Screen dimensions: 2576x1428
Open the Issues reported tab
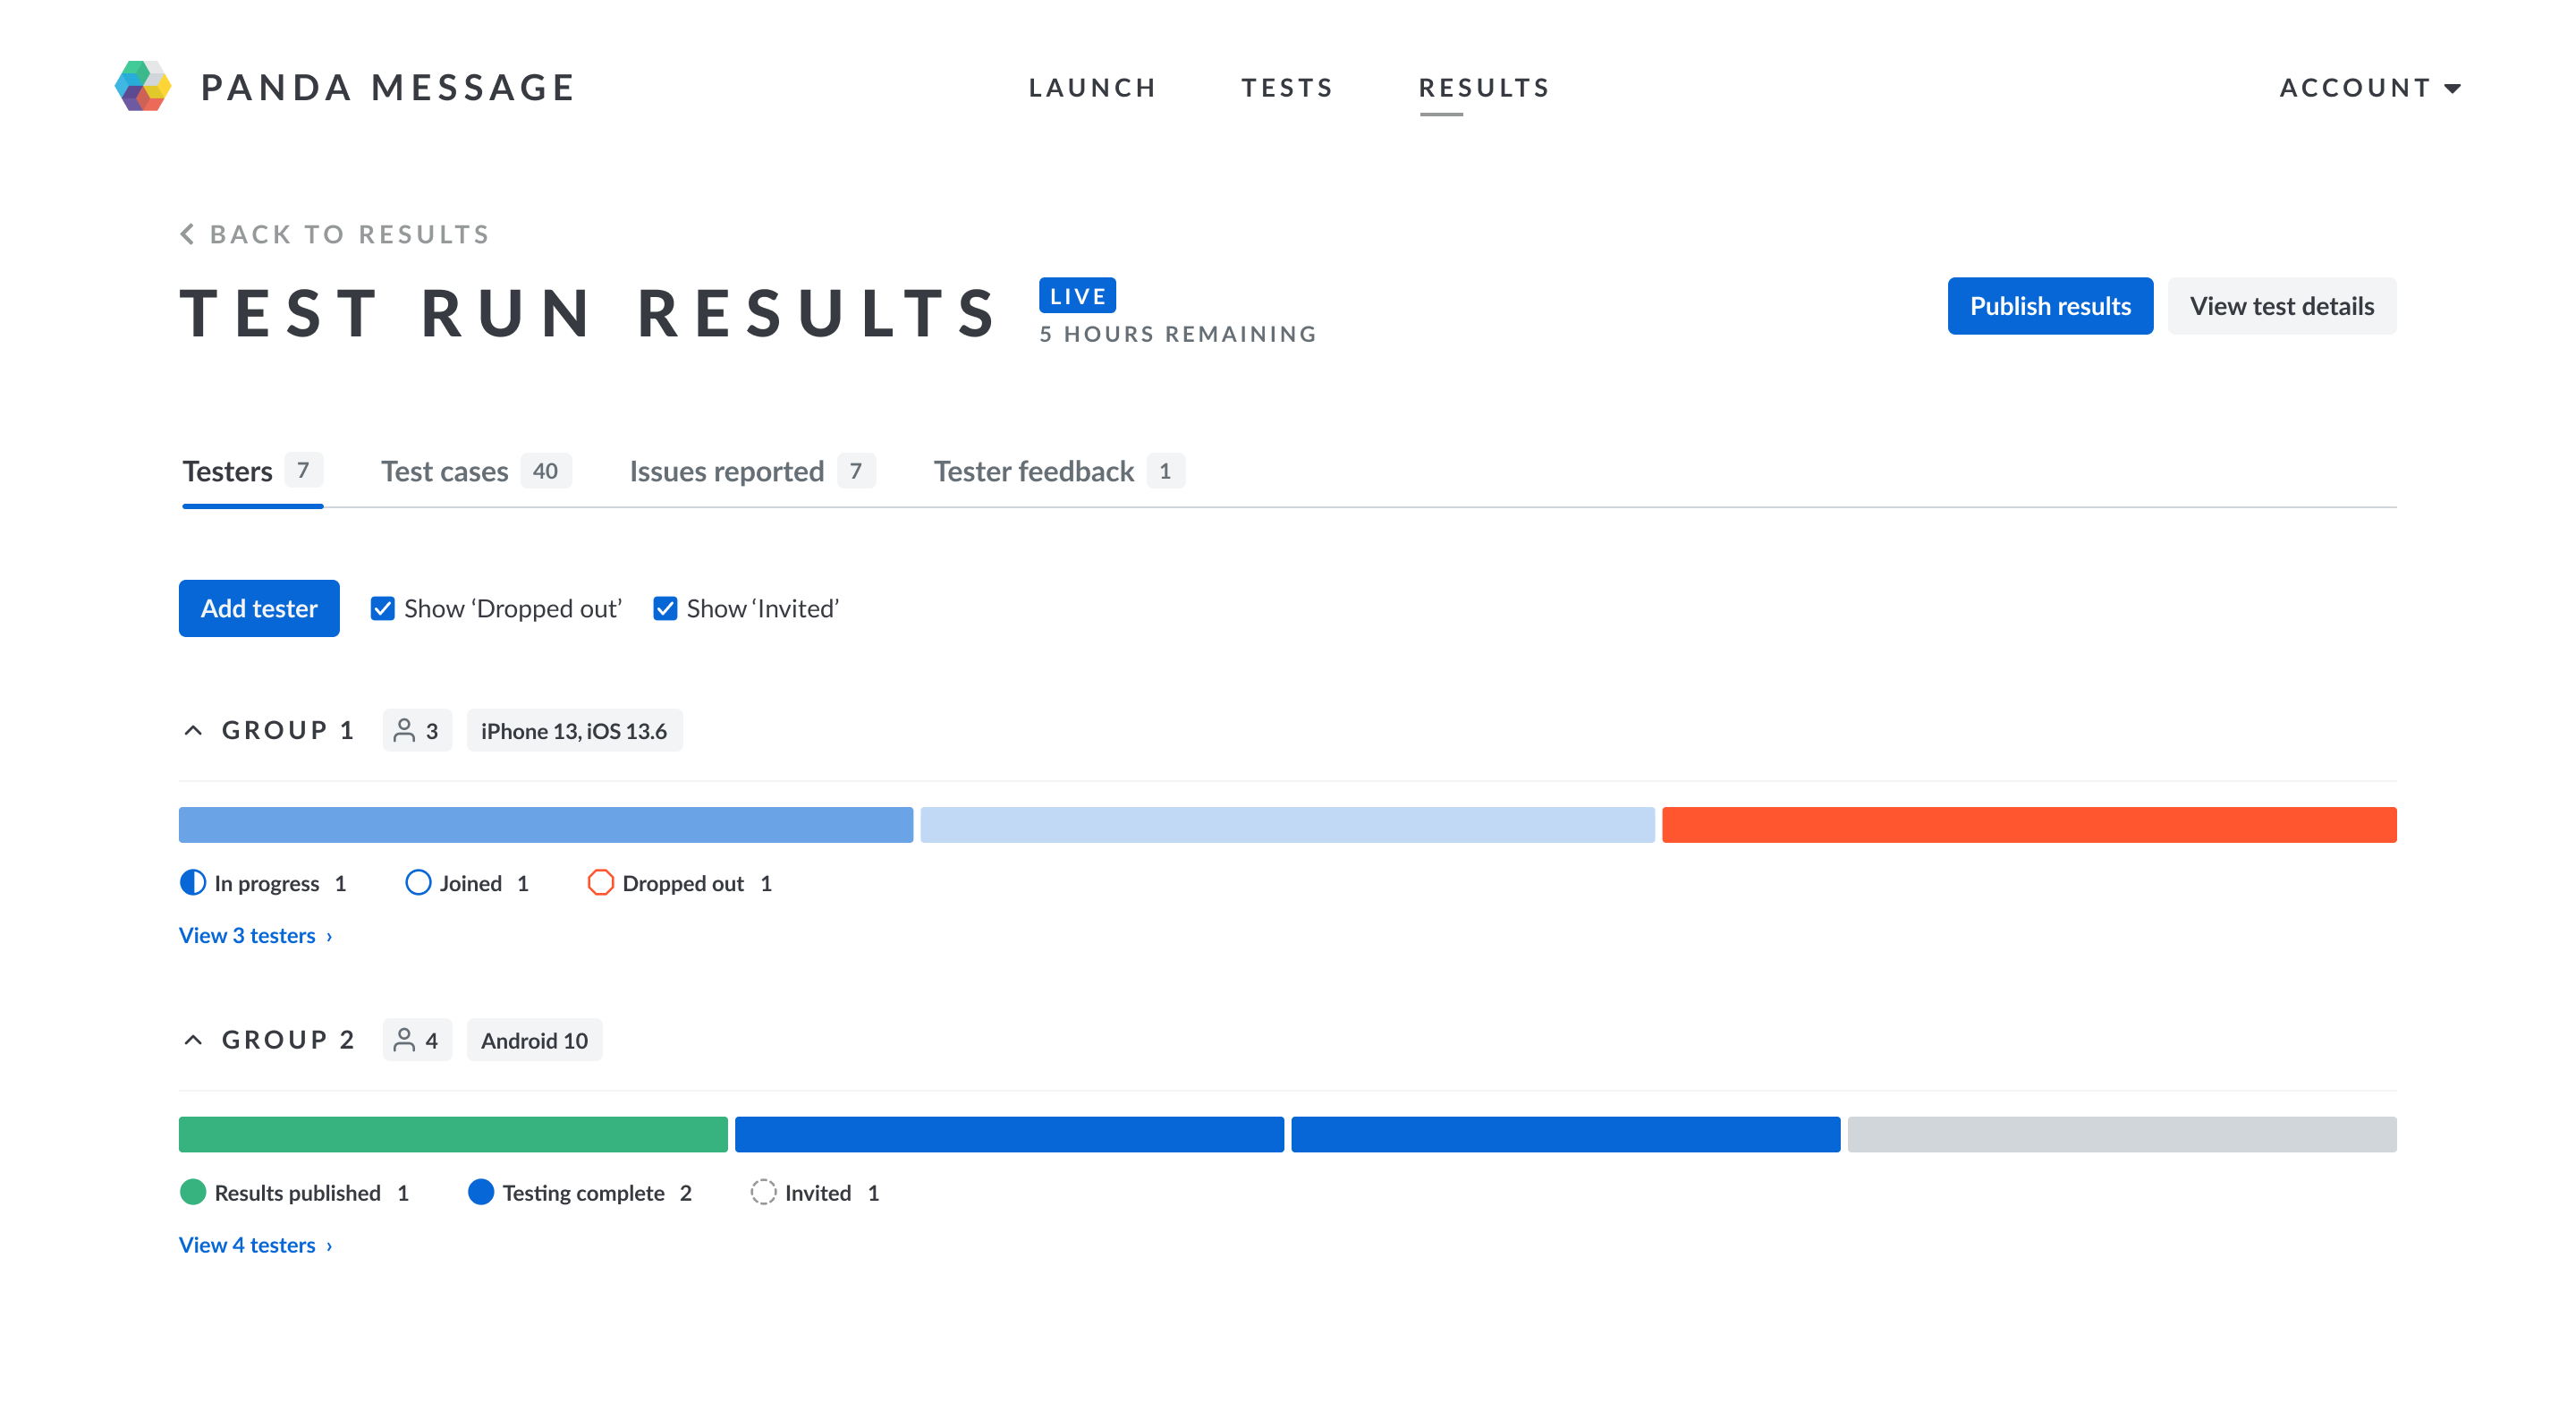click(753, 471)
